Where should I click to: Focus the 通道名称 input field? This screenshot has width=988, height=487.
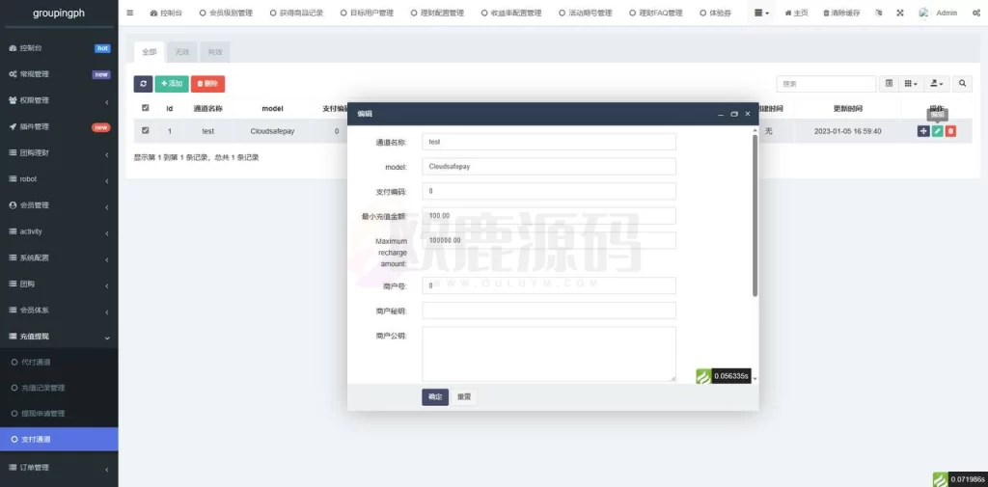click(549, 142)
